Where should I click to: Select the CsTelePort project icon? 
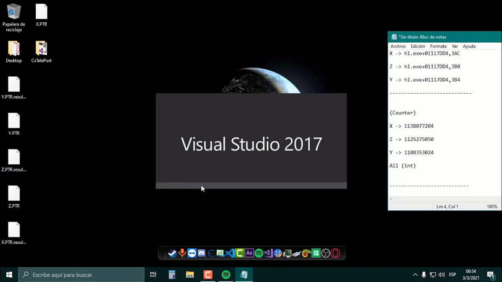tap(42, 52)
